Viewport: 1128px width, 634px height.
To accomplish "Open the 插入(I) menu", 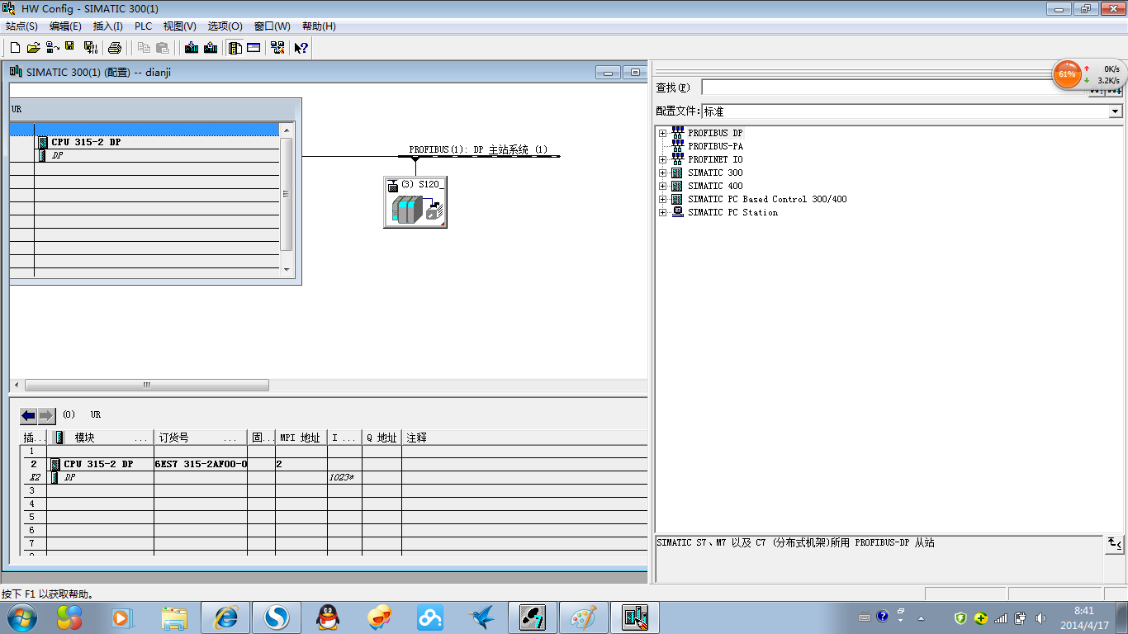I will pyautogui.click(x=107, y=26).
